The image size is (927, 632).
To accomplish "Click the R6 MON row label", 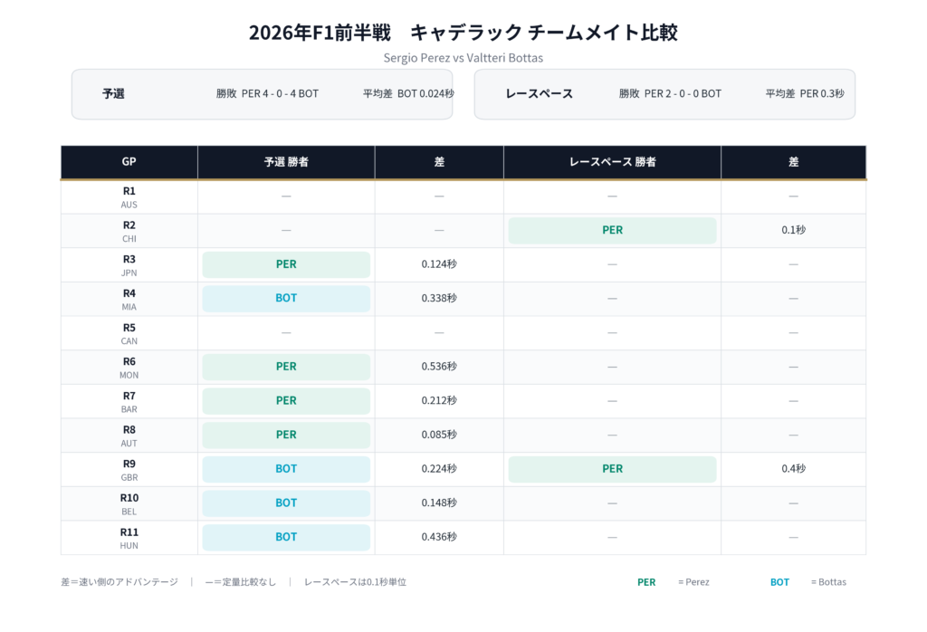I will [x=129, y=368].
